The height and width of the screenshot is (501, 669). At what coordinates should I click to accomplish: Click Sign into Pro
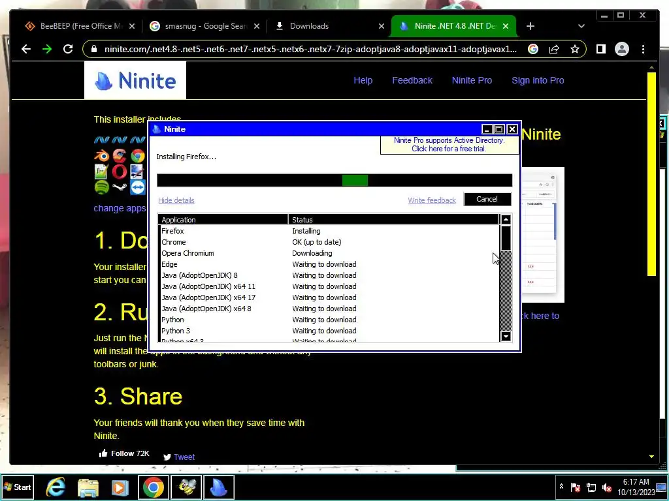tap(538, 80)
